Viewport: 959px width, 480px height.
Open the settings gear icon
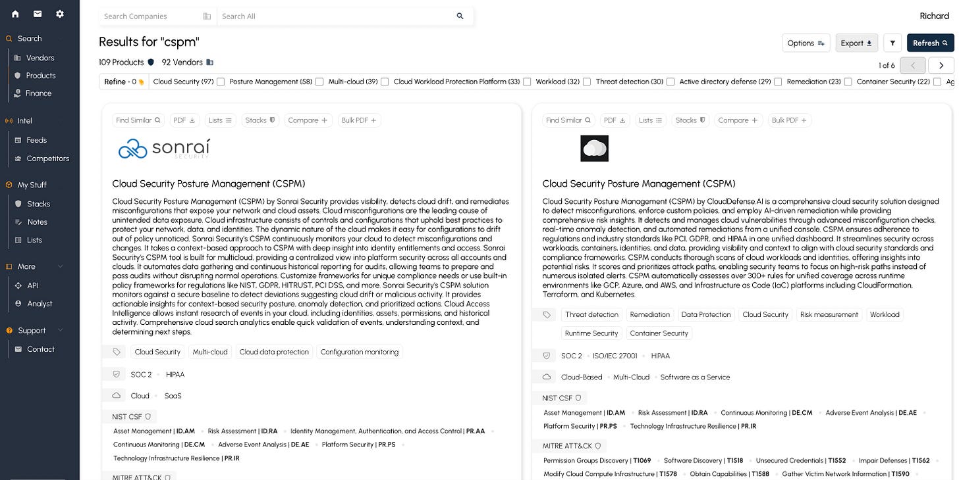60,14
